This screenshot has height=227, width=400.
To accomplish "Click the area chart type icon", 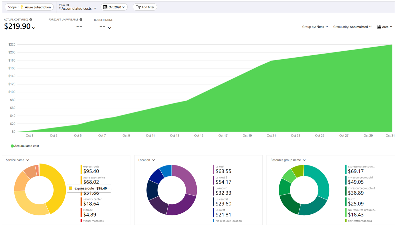I will tap(379, 27).
